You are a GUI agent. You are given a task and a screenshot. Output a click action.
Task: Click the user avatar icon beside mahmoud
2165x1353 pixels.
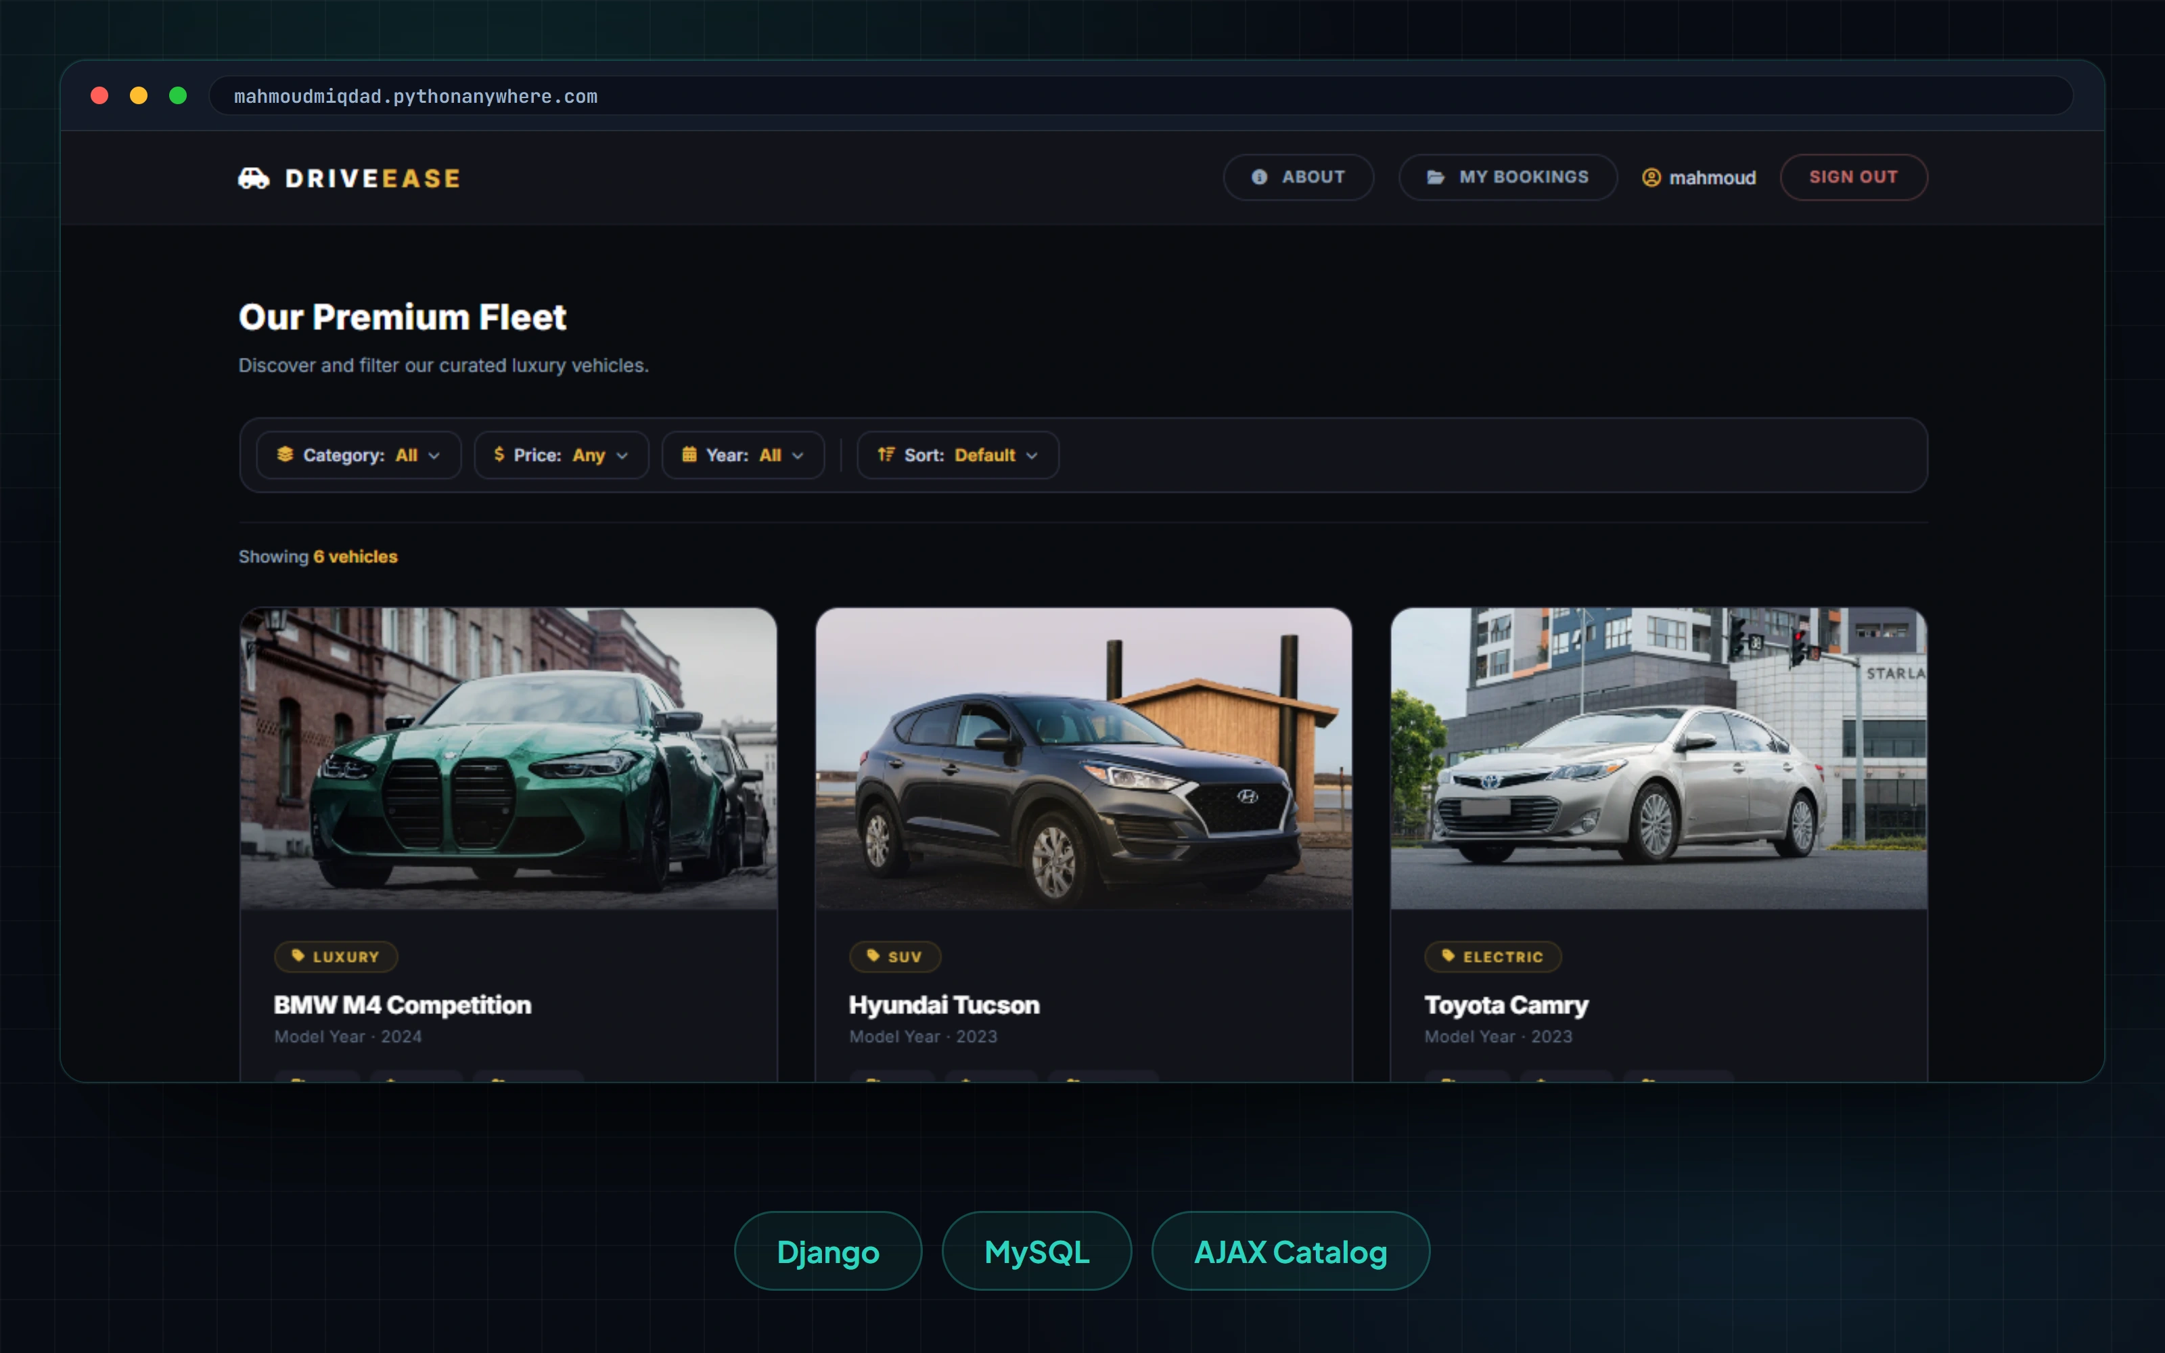click(x=1651, y=178)
